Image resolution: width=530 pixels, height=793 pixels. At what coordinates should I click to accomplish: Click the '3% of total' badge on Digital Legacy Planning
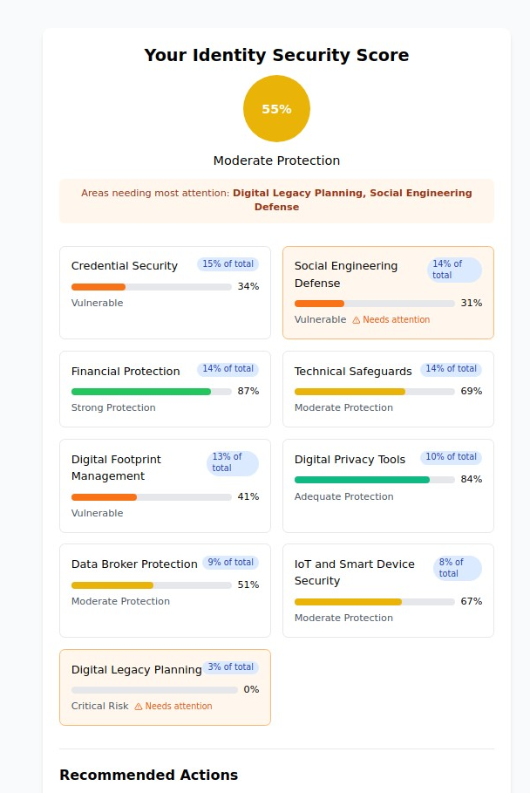pos(231,667)
